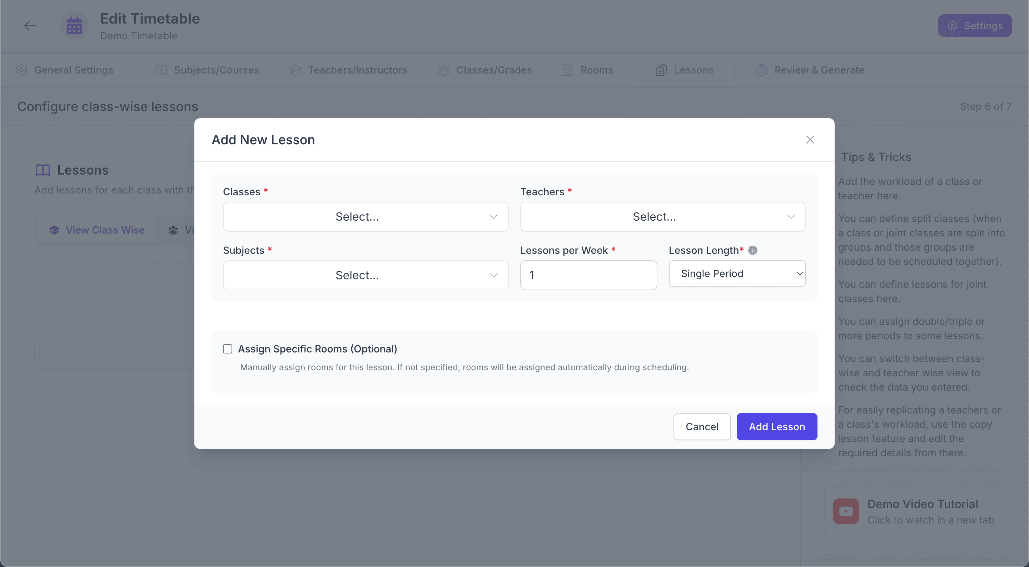Image resolution: width=1029 pixels, height=567 pixels.
Task: Click the Cancel button
Action: point(702,426)
